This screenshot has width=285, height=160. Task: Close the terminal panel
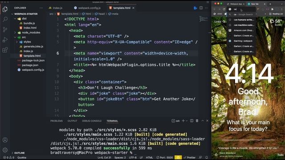tap(207, 121)
